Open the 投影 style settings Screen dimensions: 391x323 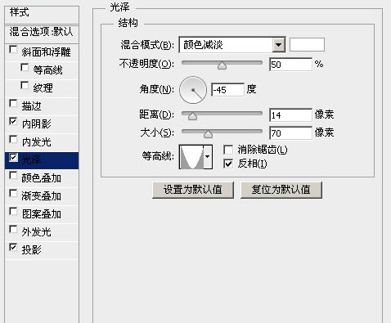(31, 249)
